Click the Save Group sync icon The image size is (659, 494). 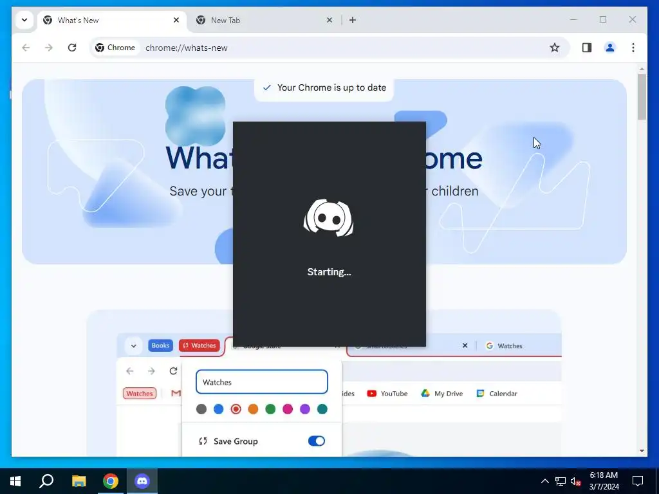tap(203, 441)
